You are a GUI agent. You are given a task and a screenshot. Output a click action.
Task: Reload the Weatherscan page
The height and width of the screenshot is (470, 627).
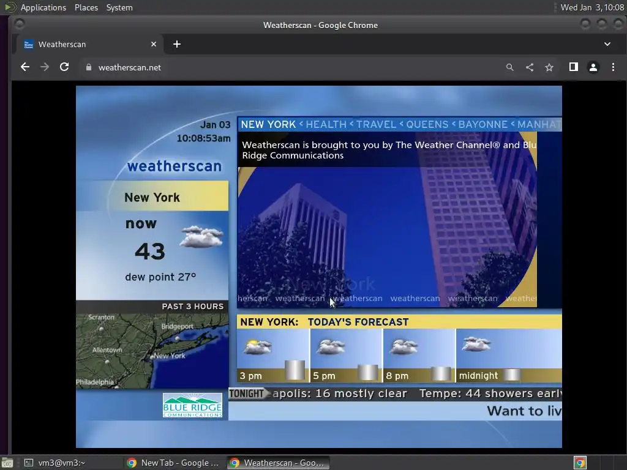click(x=64, y=67)
